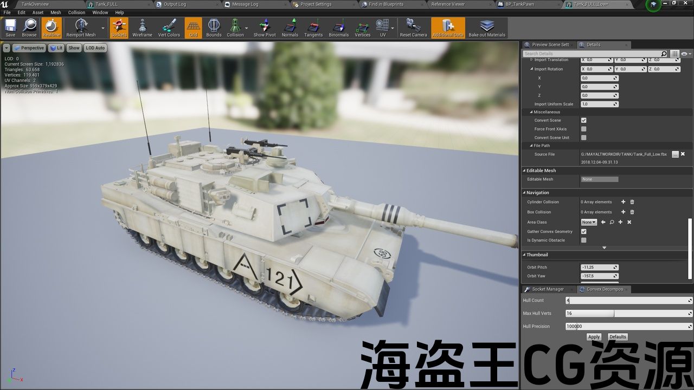The width and height of the screenshot is (694, 390).
Task: Click the Reimport Mesh icon
Action: (81, 28)
